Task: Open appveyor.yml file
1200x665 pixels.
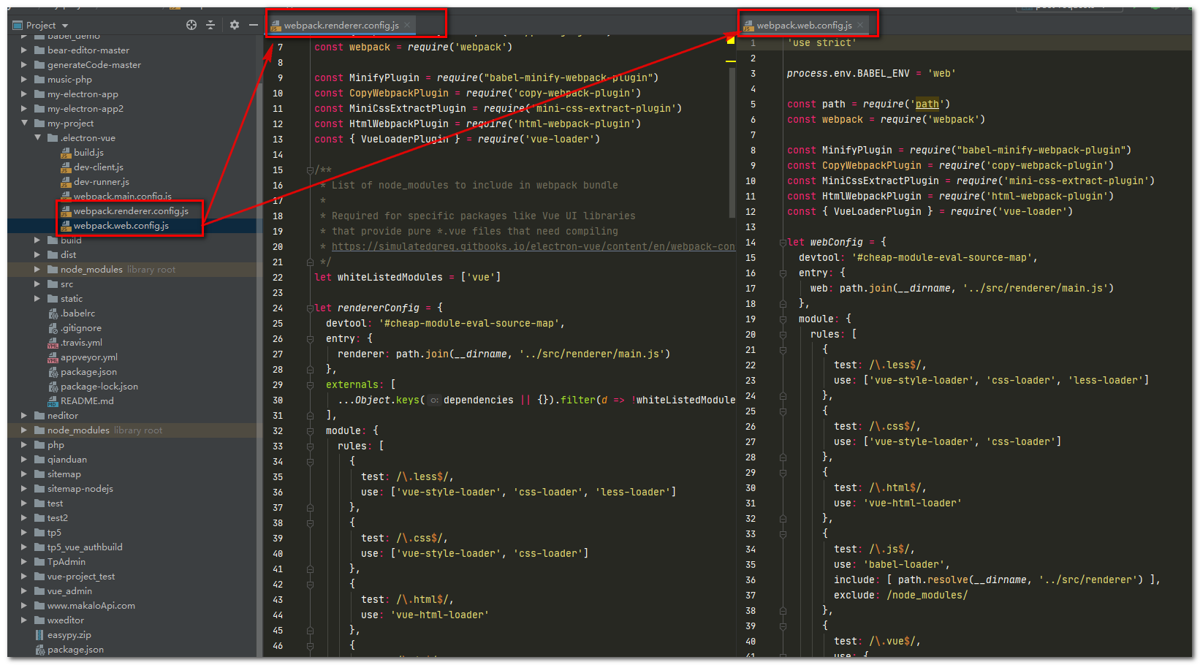Action: pyautogui.click(x=89, y=357)
